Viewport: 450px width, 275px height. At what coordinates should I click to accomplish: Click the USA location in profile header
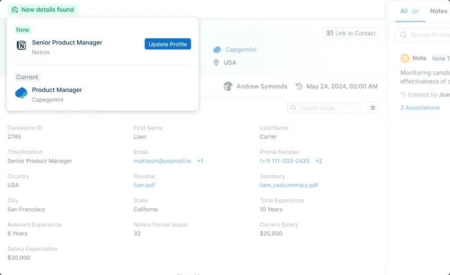pos(230,63)
